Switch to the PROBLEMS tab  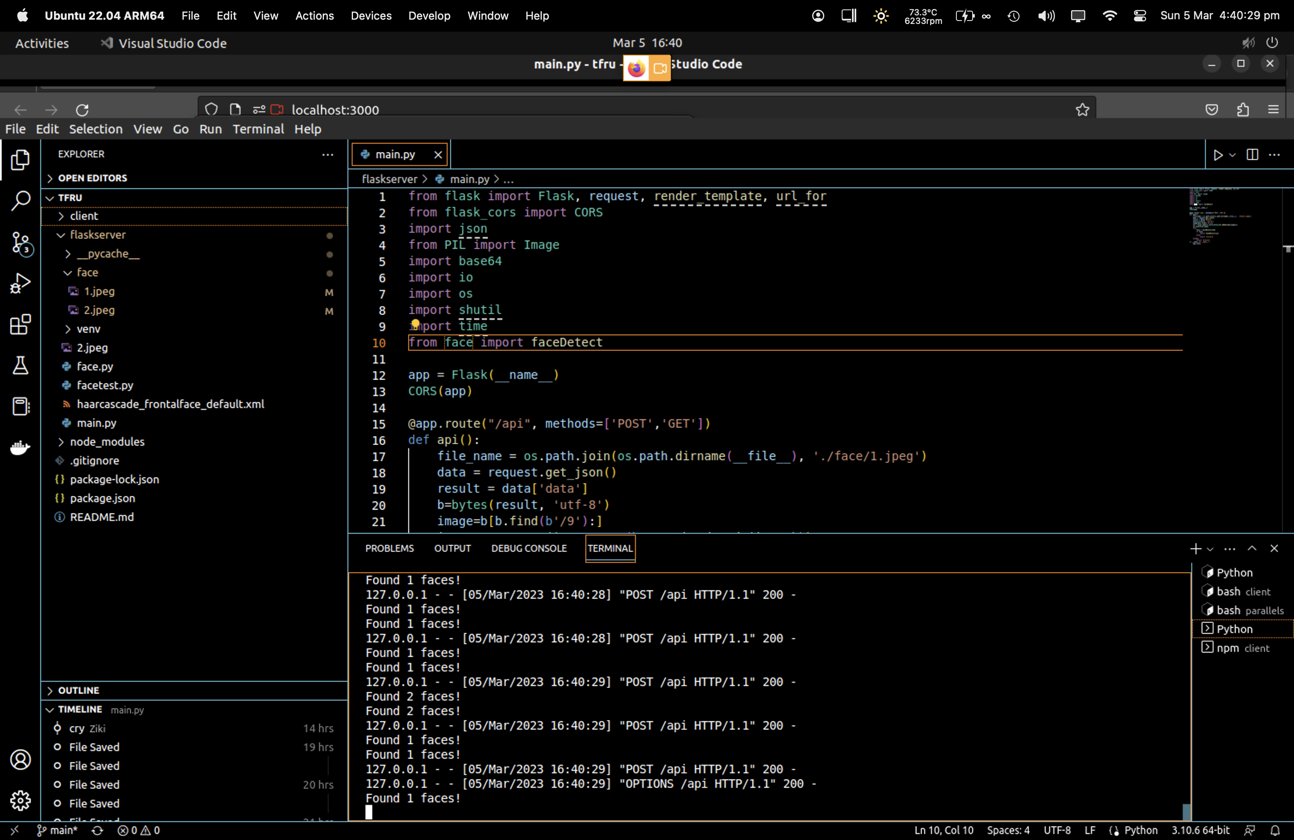tap(389, 548)
